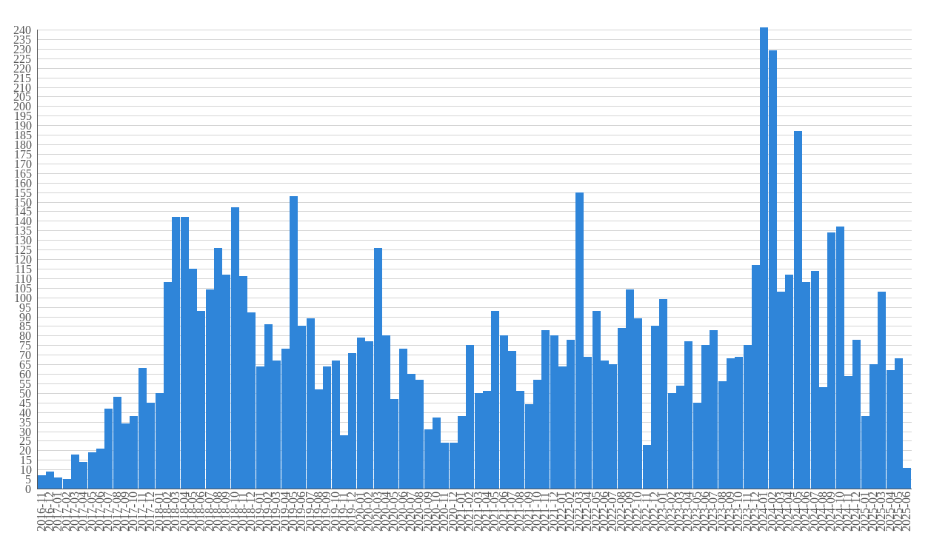Click the 2018-02 bar at about 108
The height and width of the screenshot is (533, 948).
pos(167,386)
